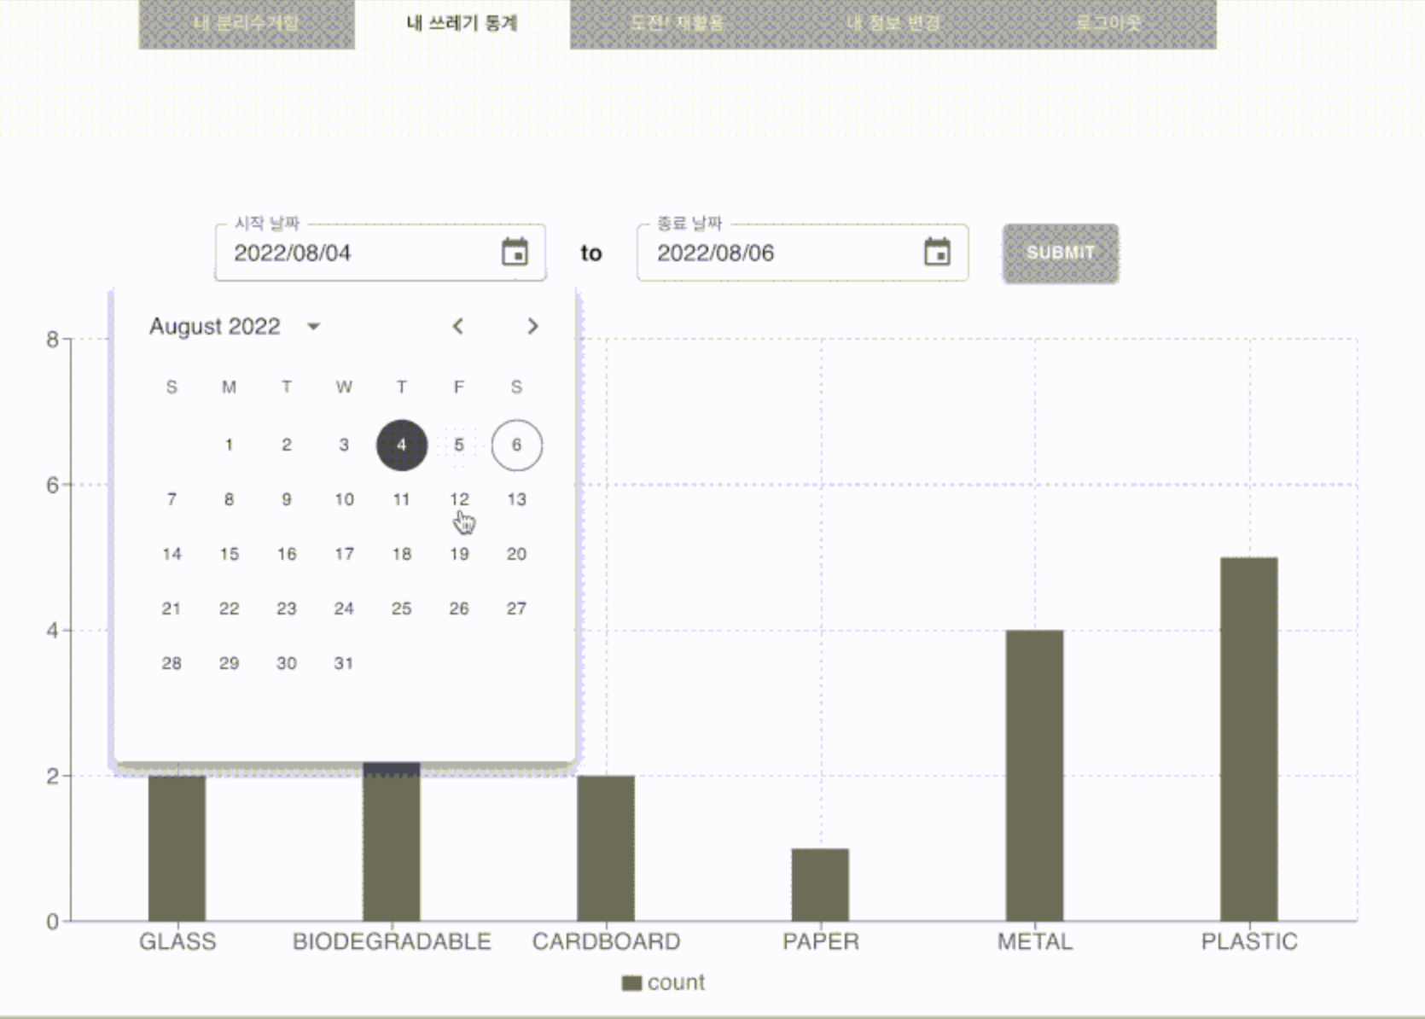Open the start date calendar icon
The image size is (1425, 1019).
pos(515,253)
